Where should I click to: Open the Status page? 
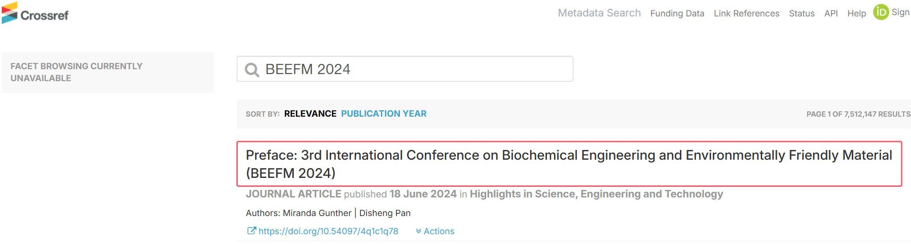click(x=802, y=13)
